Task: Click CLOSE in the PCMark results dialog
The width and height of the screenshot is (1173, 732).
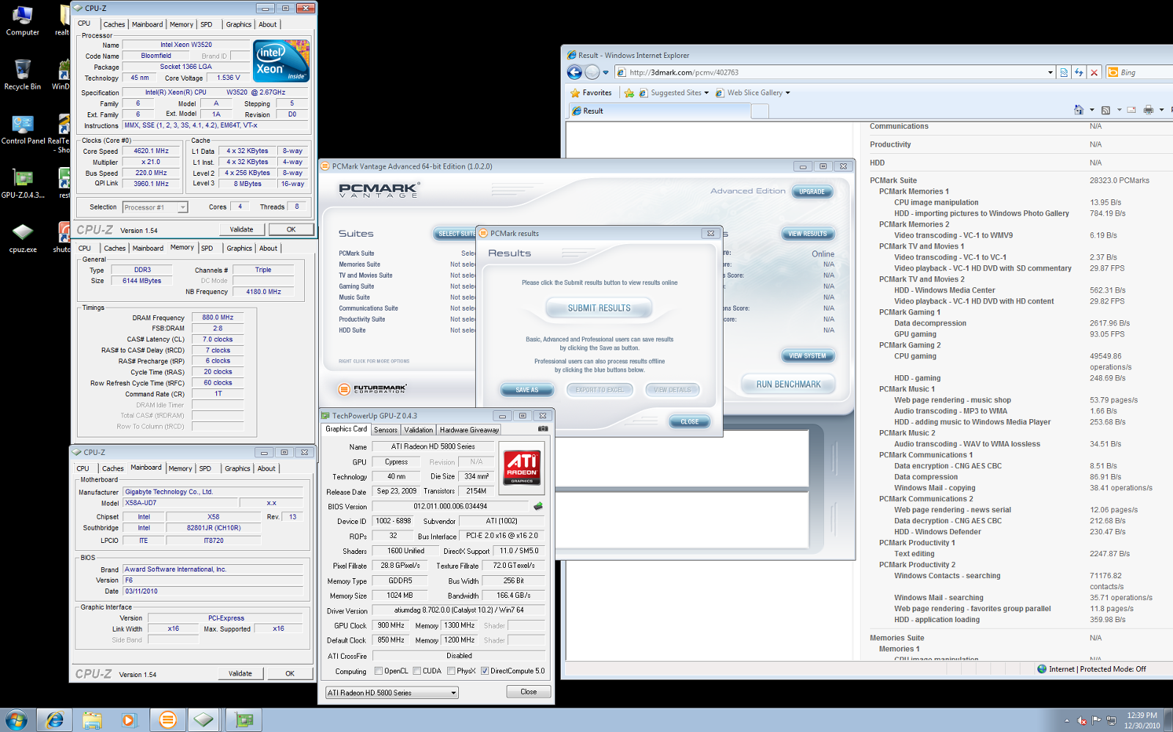Action: (x=689, y=422)
